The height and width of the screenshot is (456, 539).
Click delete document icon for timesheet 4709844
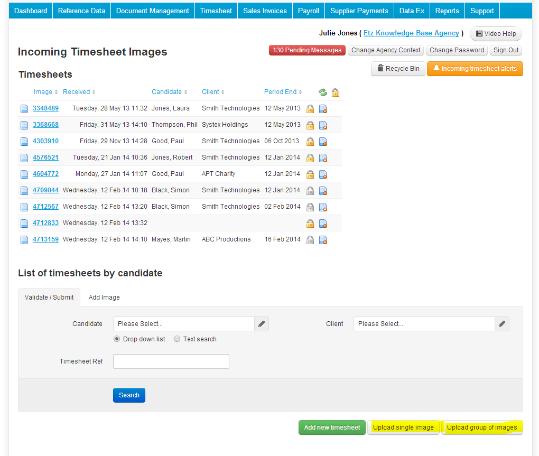pos(323,191)
